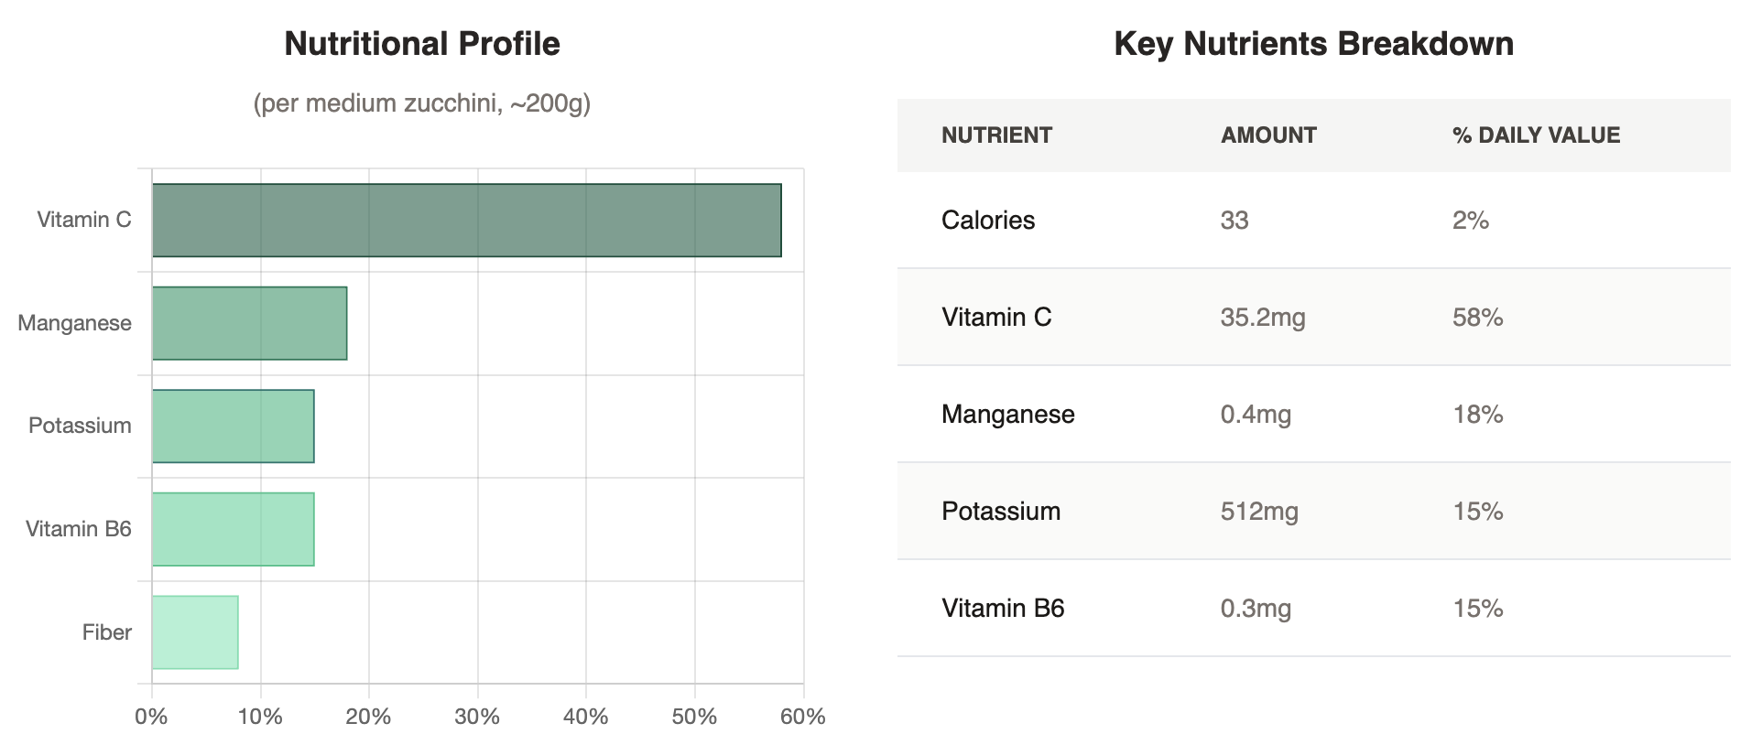This screenshot has height=745, width=1751.
Task: Click the NUTRIENT column header
Action: click(996, 135)
